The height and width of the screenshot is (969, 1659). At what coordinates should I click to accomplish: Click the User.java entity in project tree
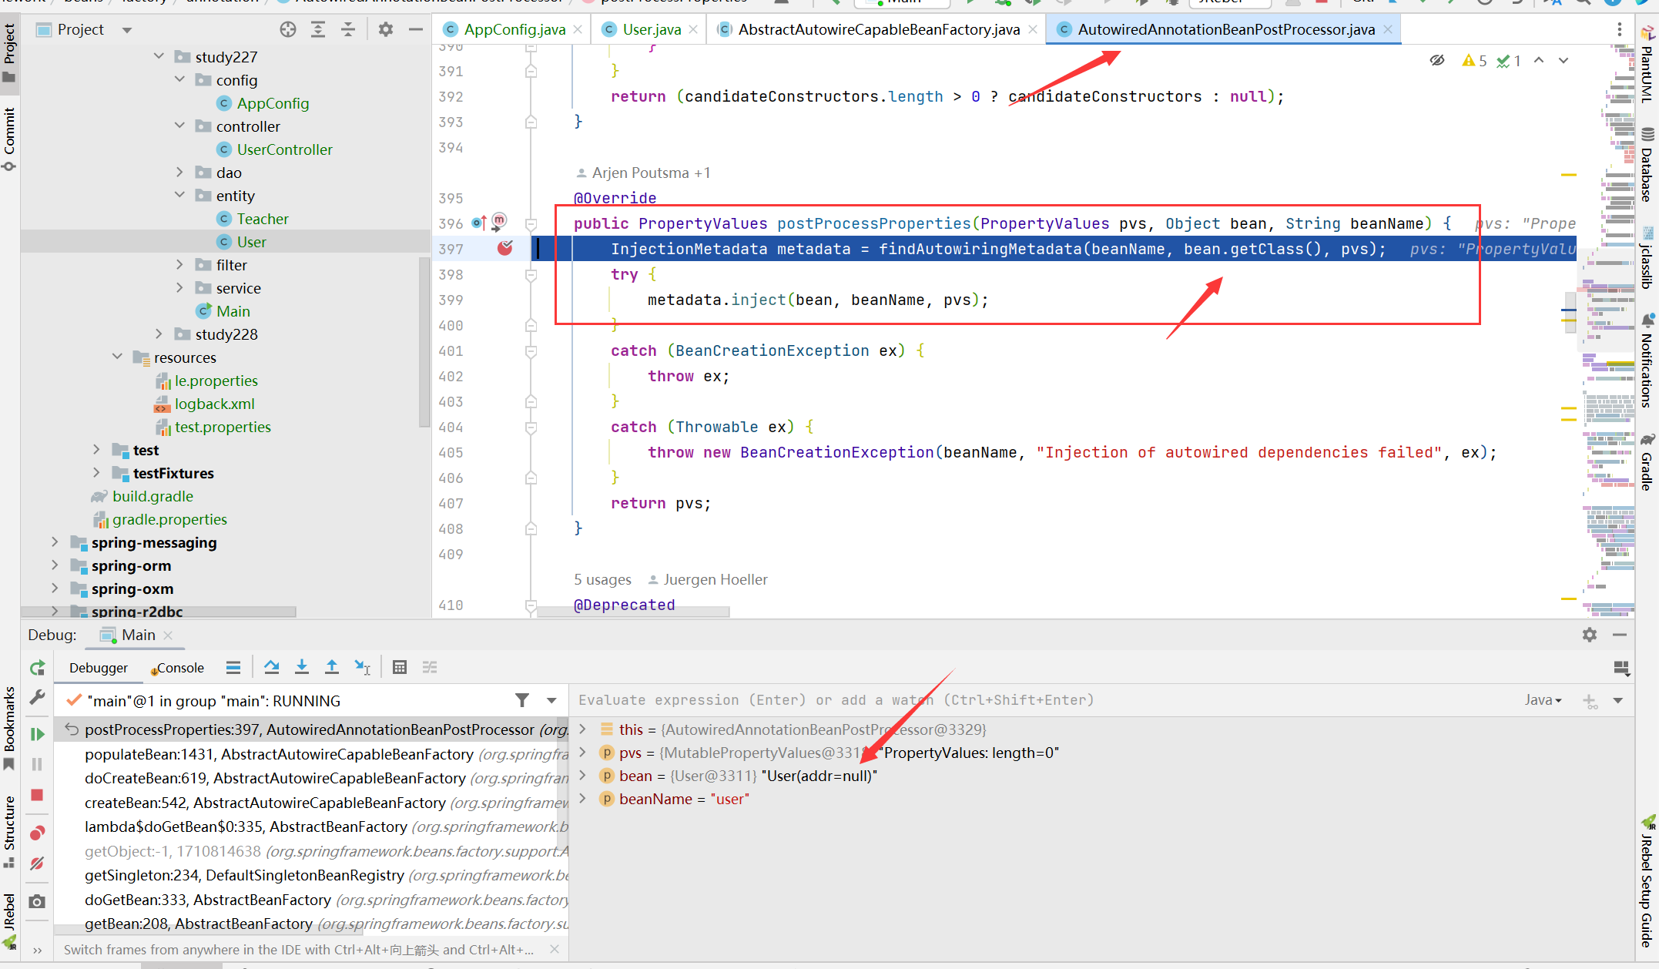pyautogui.click(x=250, y=241)
